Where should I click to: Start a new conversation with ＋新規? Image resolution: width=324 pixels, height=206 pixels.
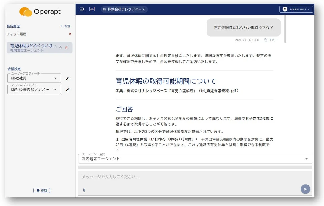pyautogui.click(x=65, y=26)
